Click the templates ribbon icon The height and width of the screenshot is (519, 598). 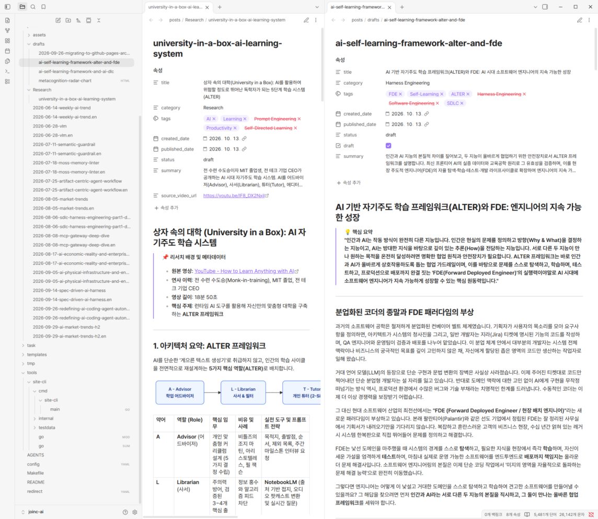pos(7,61)
